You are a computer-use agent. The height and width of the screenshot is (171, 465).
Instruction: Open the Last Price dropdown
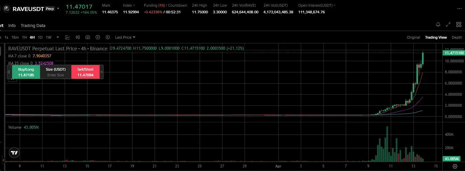click(x=125, y=37)
